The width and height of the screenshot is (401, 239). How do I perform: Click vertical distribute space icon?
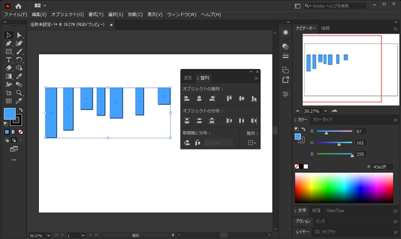(x=187, y=142)
